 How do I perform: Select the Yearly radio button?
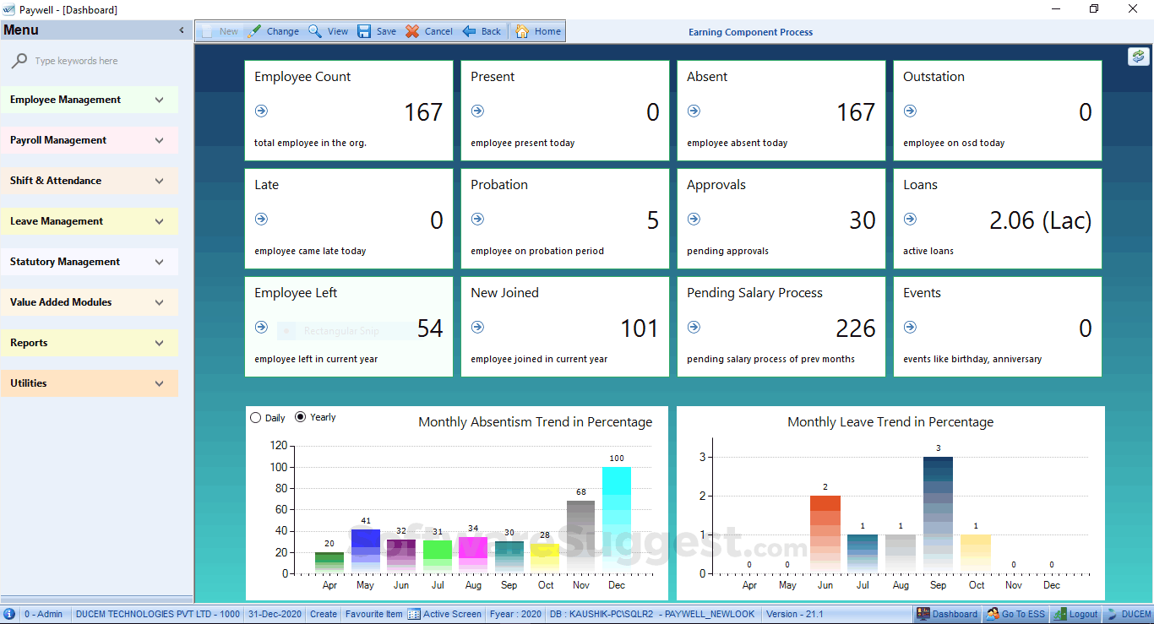300,416
